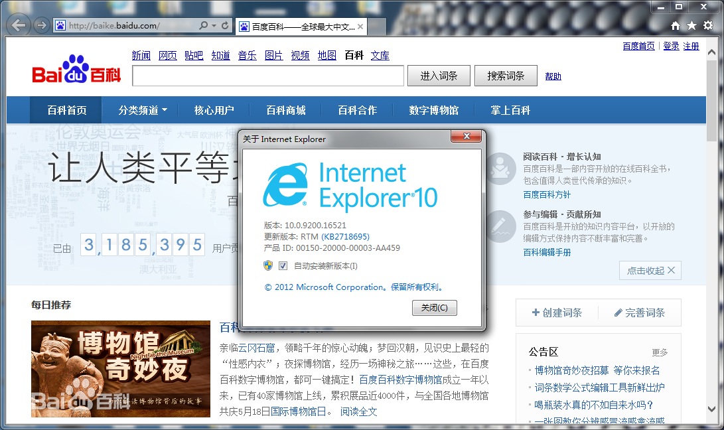The width and height of the screenshot is (724, 430).
Task: Select the 百科商城 nav item
Action: [286, 110]
